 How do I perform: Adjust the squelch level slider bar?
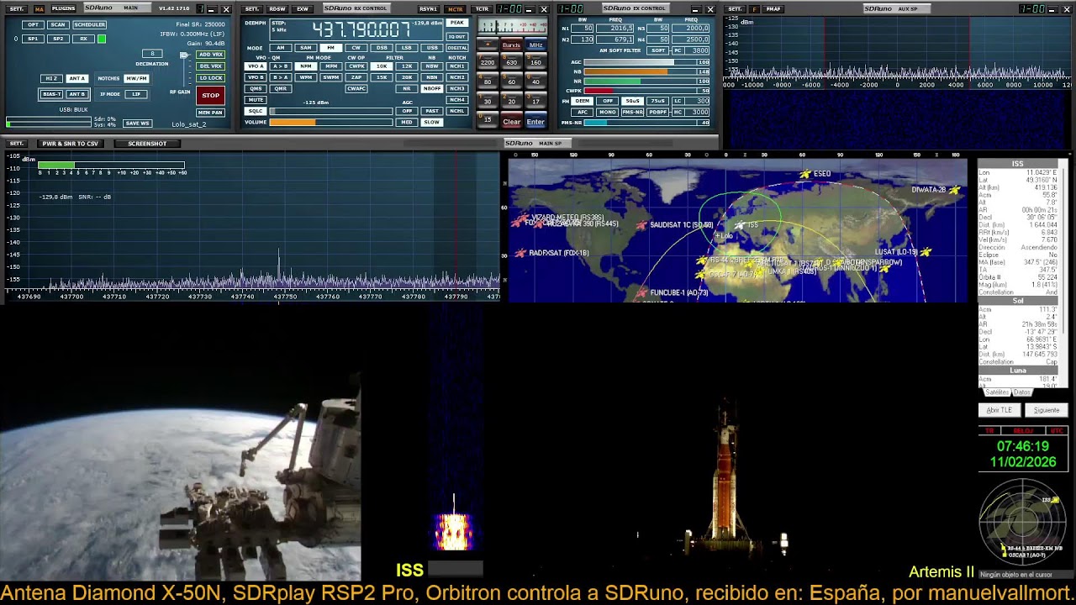coord(331,111)
